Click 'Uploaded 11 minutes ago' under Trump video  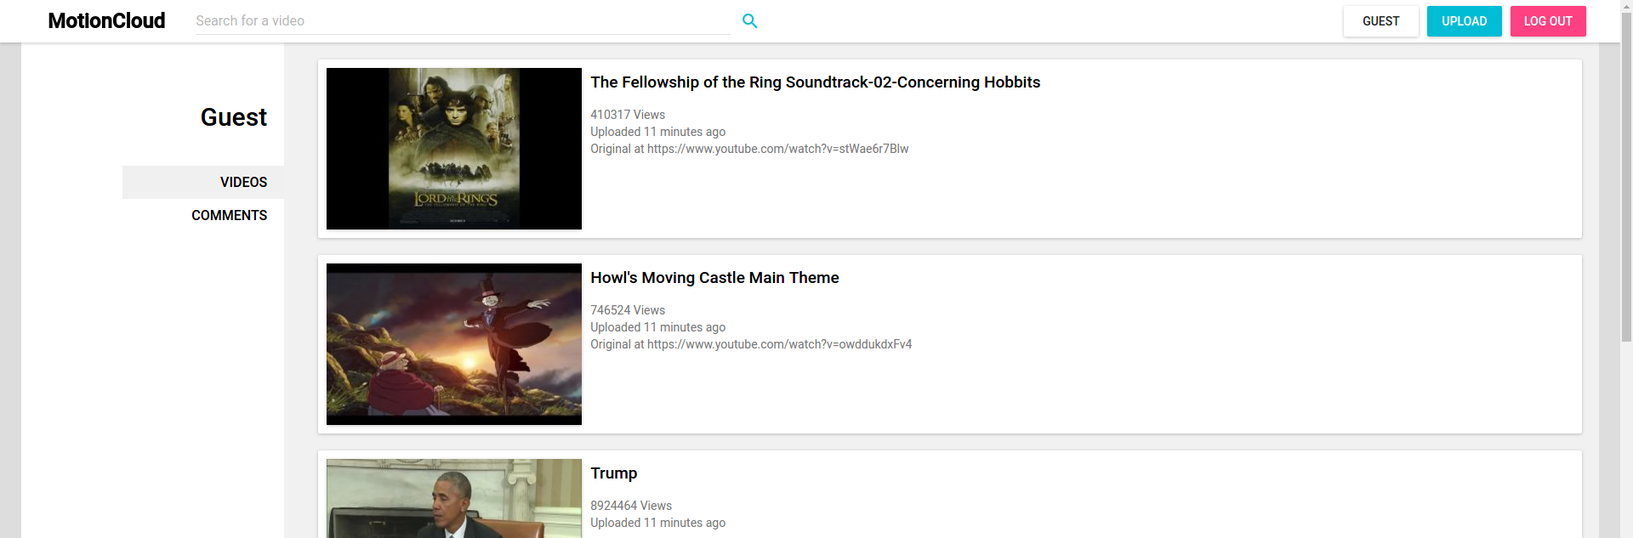657,523
